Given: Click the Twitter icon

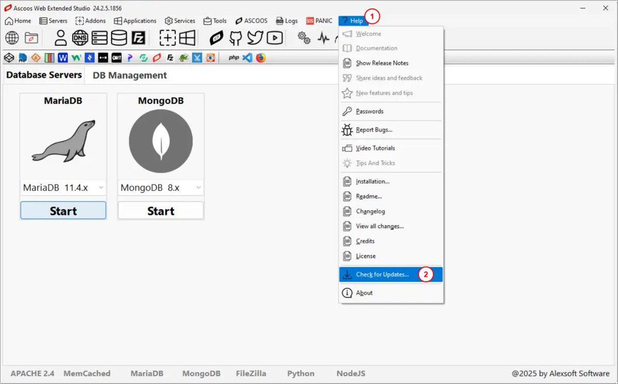Looking at the screenshot, I should coord(254,38).
